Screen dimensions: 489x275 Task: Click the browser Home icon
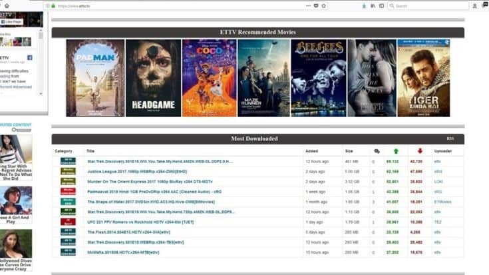7,5
